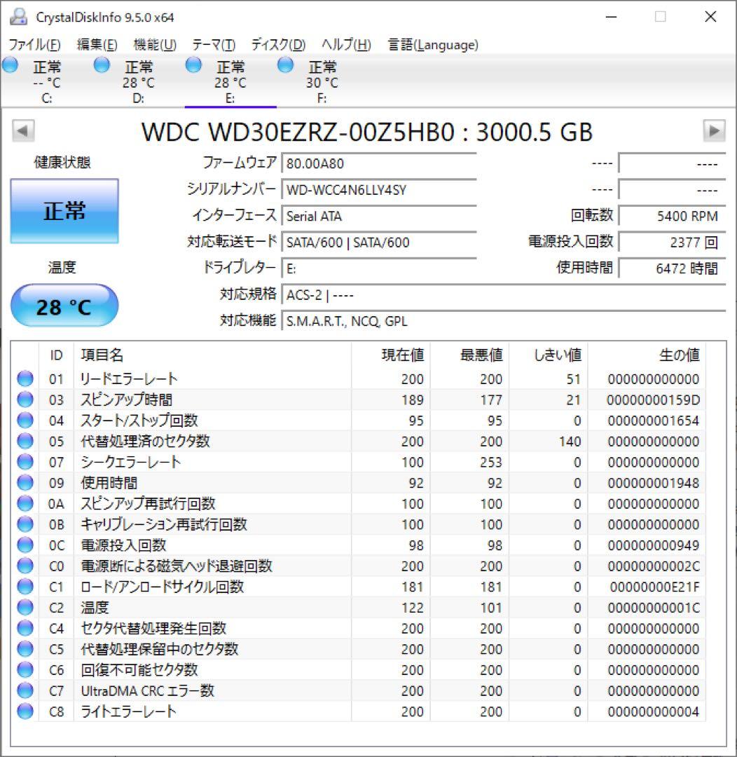Click status orb for C4 セクタ代替処理発生回数

point(25,628)
